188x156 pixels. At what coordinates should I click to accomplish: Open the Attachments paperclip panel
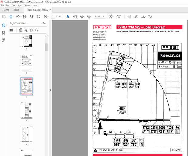pos(3,40)
